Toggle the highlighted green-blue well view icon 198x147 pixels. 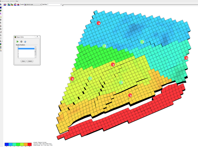9,5
